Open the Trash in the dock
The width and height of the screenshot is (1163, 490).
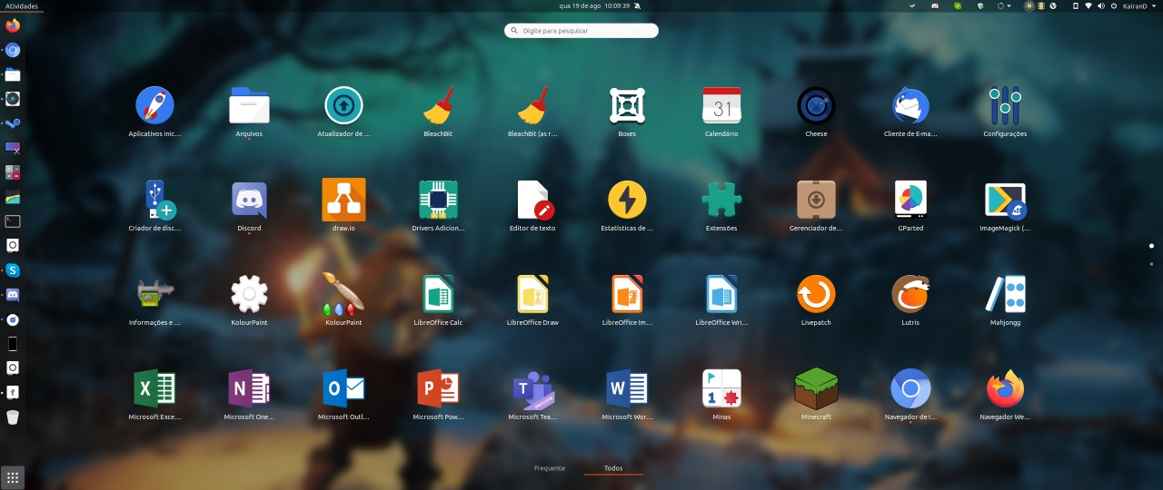12,417
